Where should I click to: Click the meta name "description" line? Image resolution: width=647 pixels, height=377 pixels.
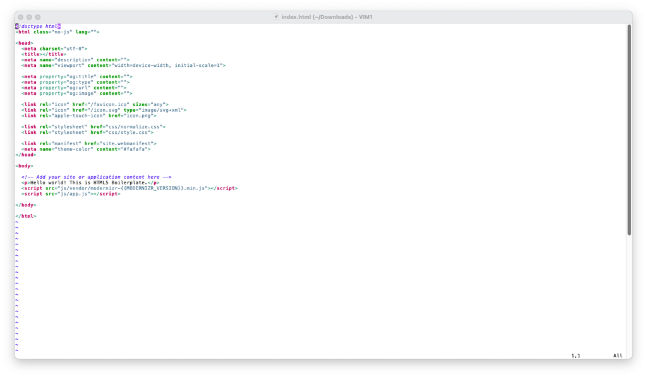pos(76,60)
